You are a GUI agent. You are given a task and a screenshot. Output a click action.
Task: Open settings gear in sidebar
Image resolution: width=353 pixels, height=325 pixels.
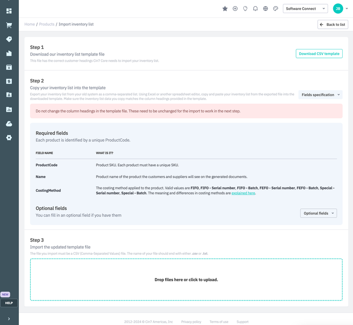coord(9,138)
